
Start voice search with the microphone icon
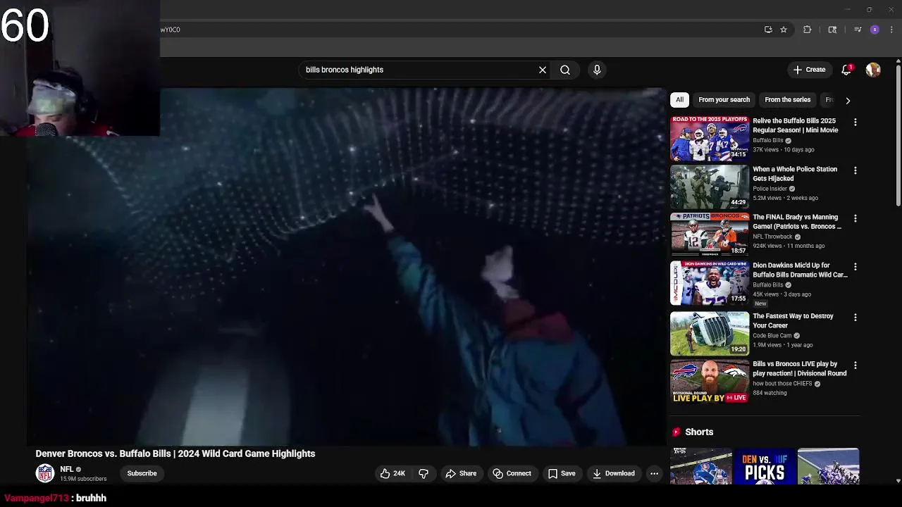(597, 70)
